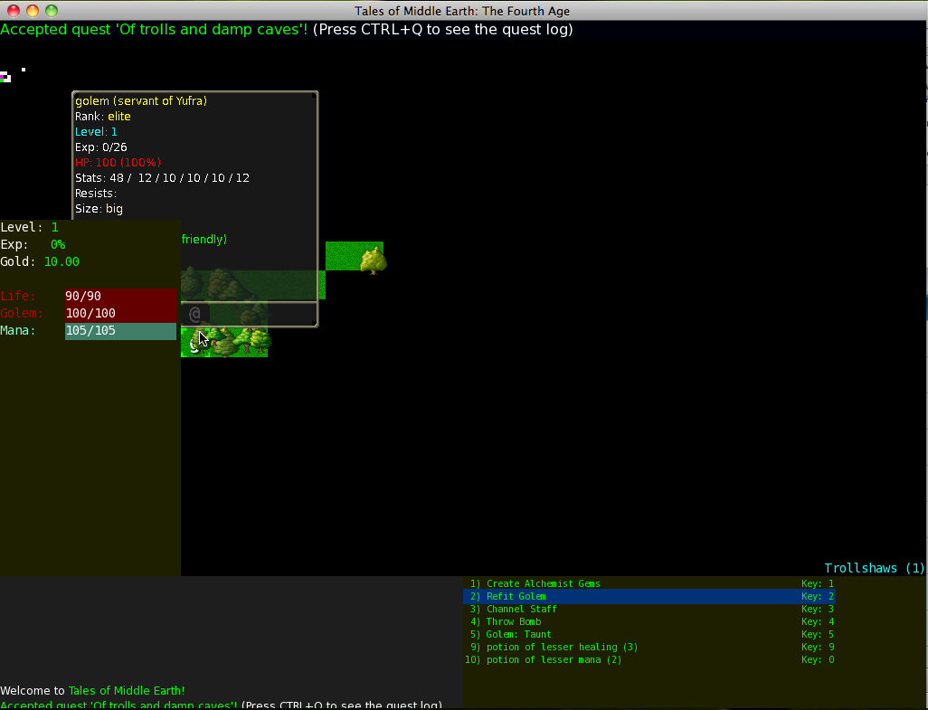Click the golem (servant of Yufra) tooltip title
This screenshot has width=928, height=710.
click(141, 101)
